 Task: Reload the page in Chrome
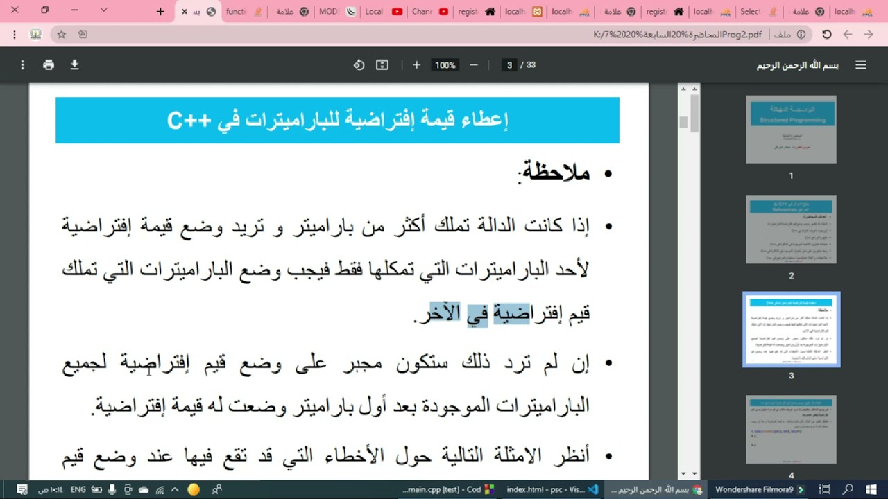pos(826,34)
